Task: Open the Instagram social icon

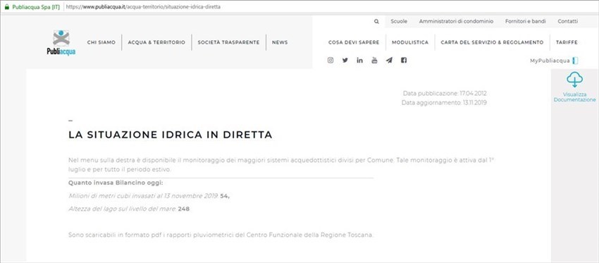Action: (x=331, y=60)
